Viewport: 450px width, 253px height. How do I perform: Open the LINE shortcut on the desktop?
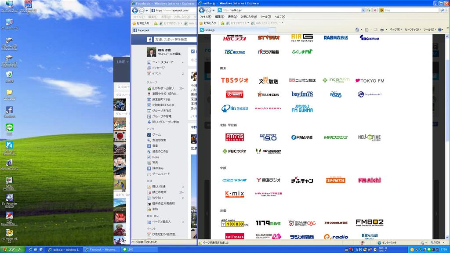9,129
